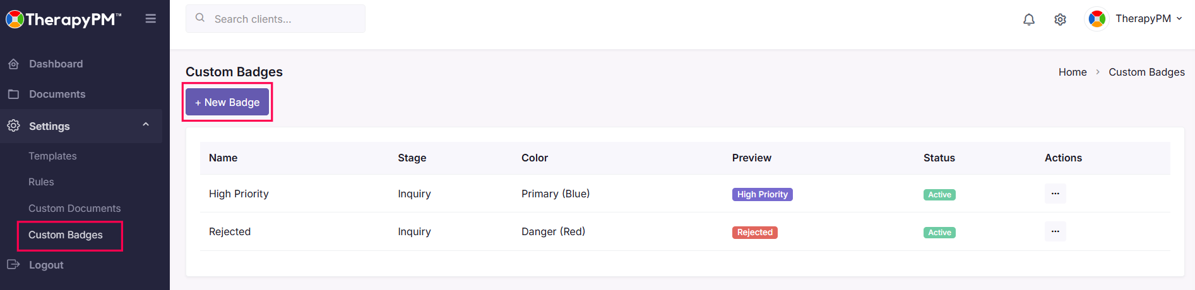This screenshot has width=1195, height=290.
Task: Open the settings gear in top bar
Action: point(1061,20)
